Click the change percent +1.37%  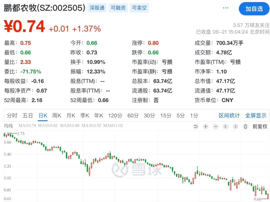[x=86, y=29]
